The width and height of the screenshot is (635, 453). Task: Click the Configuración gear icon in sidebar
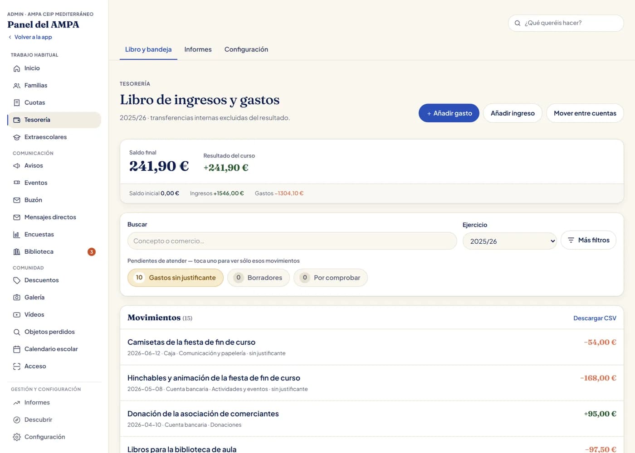point(17,437)
